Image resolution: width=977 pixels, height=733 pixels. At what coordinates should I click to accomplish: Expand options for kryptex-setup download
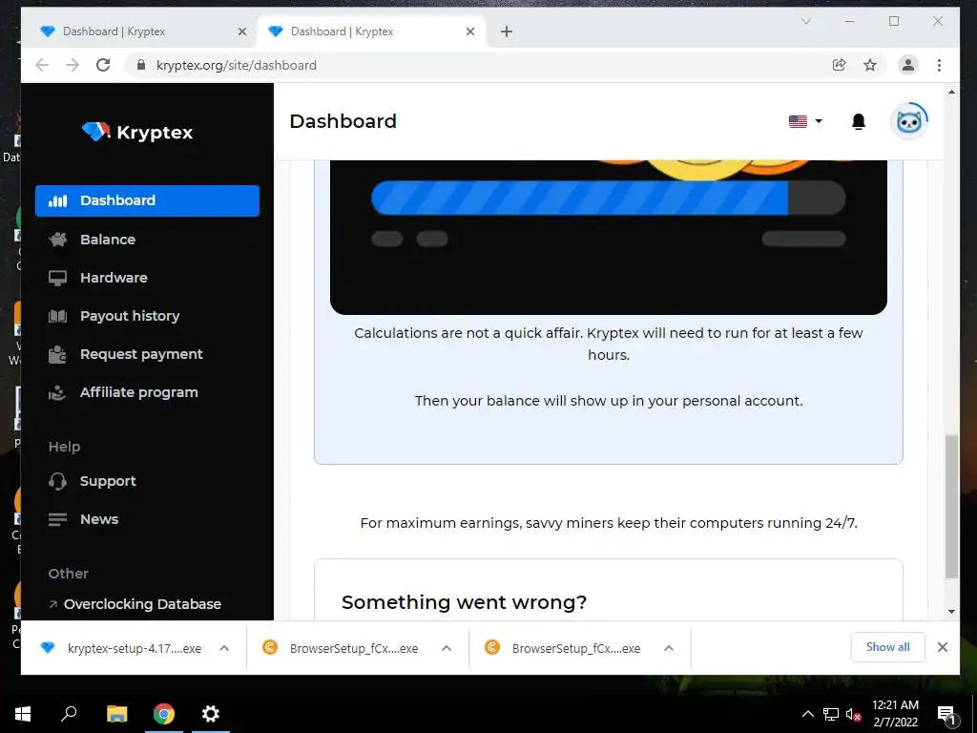(x=224, y=648)
